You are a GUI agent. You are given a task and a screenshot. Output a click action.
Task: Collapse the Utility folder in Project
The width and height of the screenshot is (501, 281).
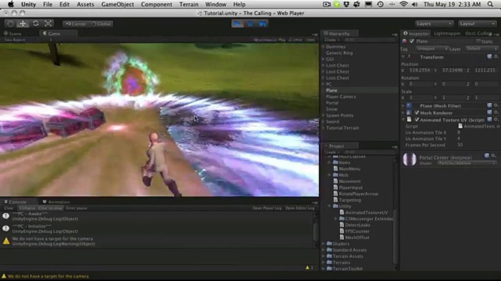click(330, 206)
